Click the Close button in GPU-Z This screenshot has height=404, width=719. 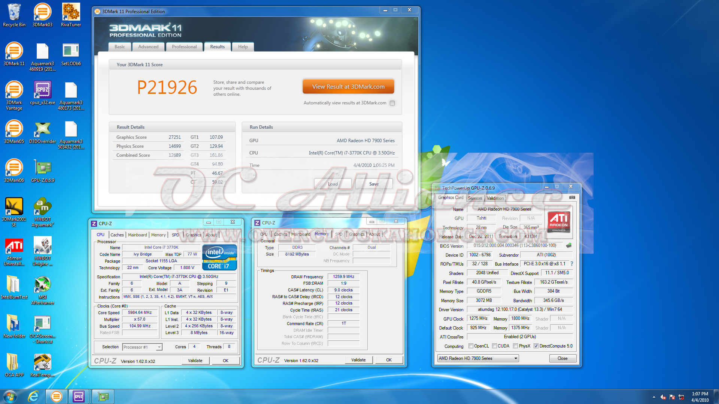(562, 358)
